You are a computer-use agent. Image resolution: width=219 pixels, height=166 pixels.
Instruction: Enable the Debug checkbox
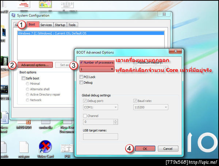coord(81,82)
